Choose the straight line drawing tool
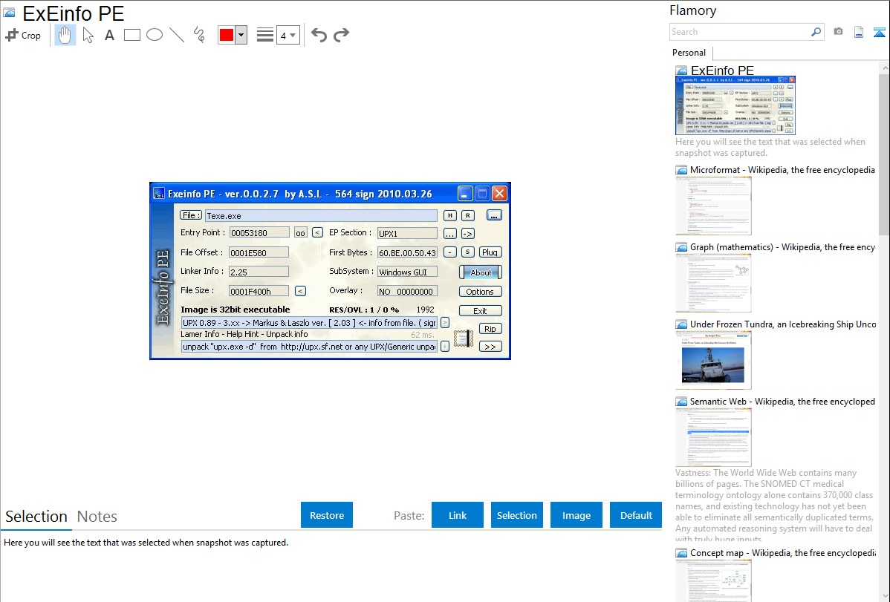Screen dimensions: 890x602 point(177,35)
